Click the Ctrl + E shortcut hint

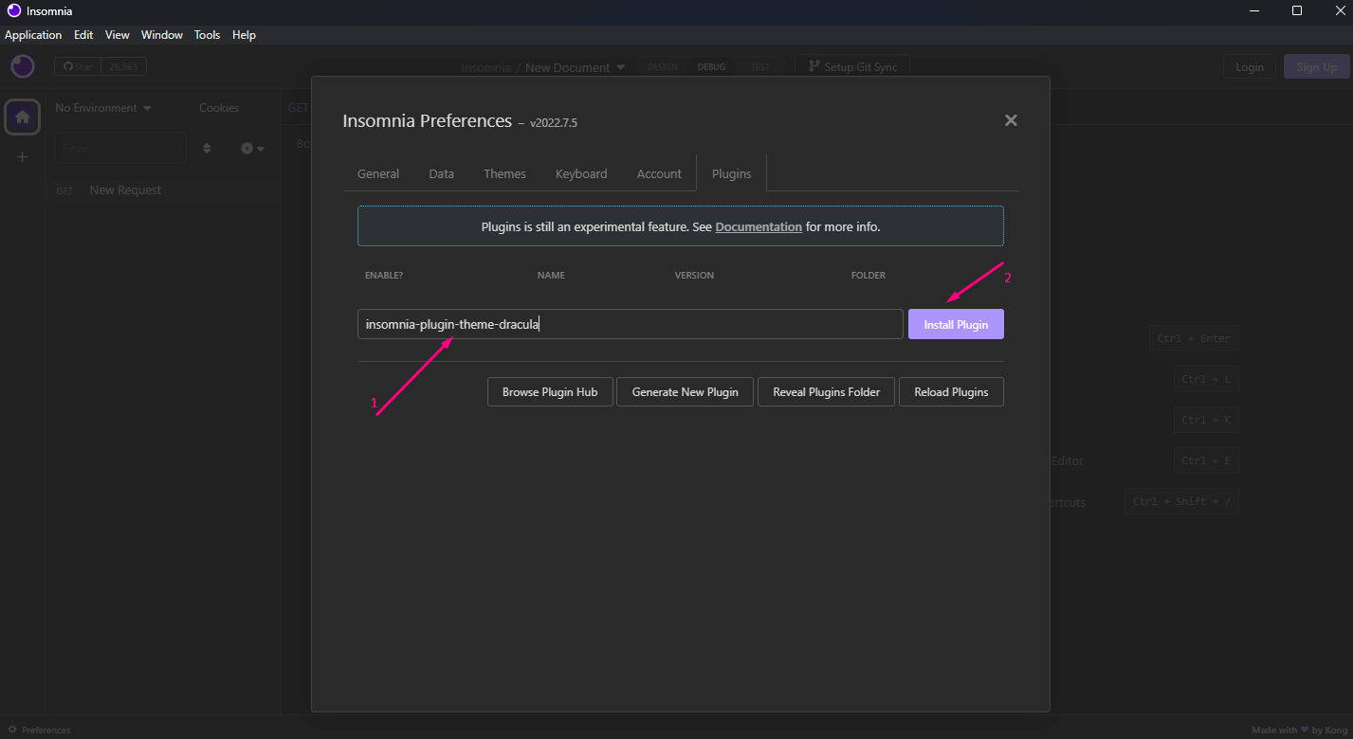click(1206, 460)
